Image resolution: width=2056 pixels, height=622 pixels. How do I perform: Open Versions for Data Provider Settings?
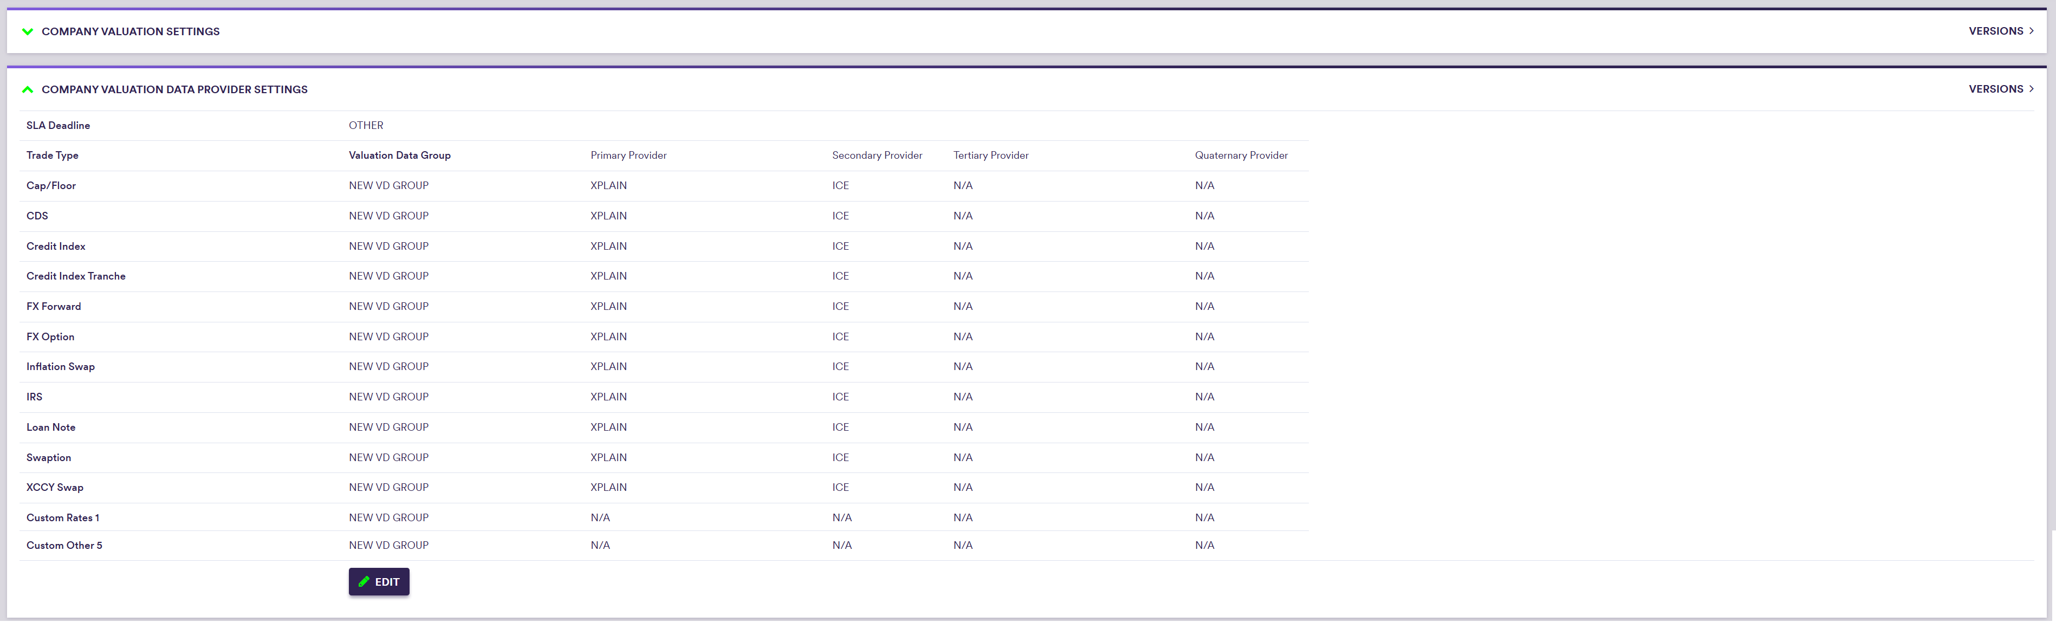[x=2000, y=89]
